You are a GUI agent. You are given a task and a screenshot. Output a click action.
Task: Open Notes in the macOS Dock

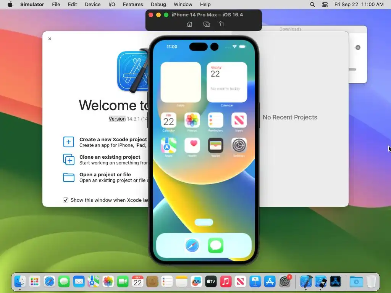click(181, 282)
